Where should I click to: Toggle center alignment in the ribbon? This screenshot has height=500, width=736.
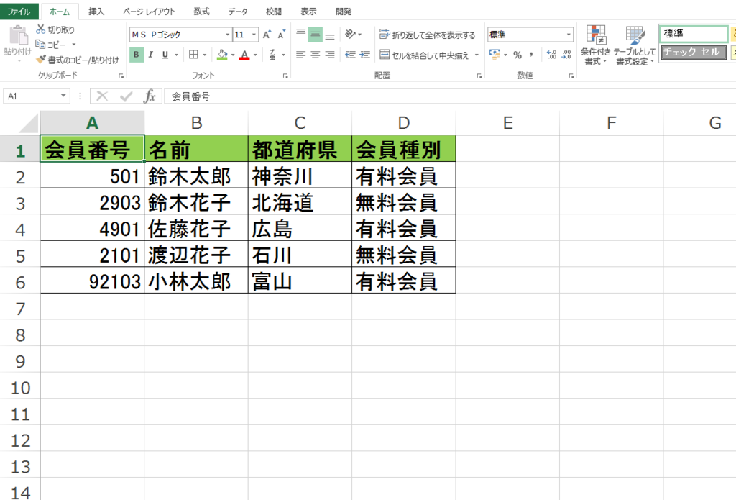[314, 54]
